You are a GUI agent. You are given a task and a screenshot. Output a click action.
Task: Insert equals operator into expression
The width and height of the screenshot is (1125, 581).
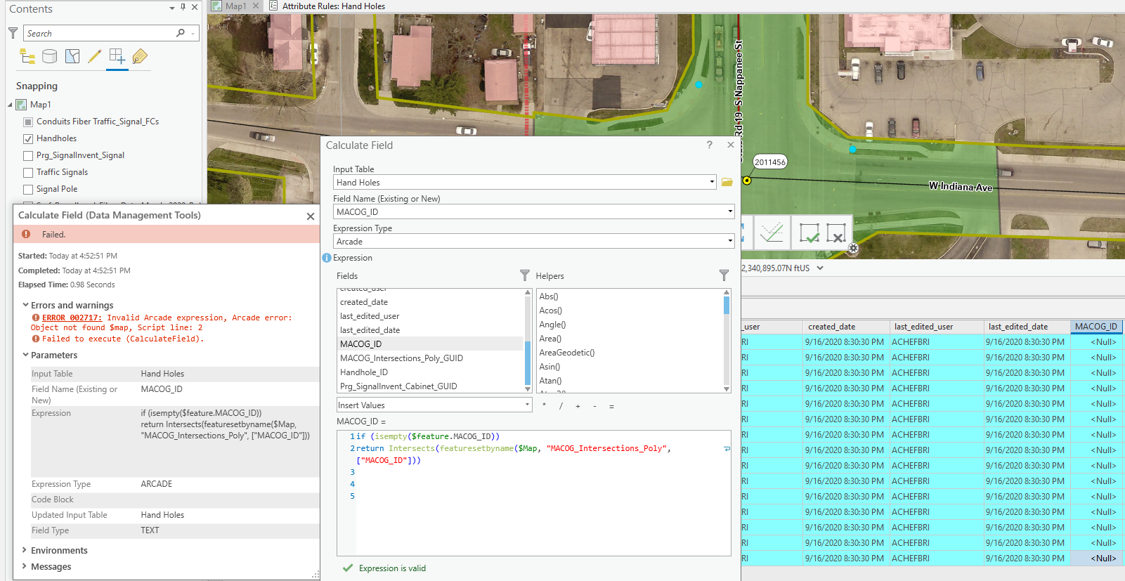tap(611, 405)
